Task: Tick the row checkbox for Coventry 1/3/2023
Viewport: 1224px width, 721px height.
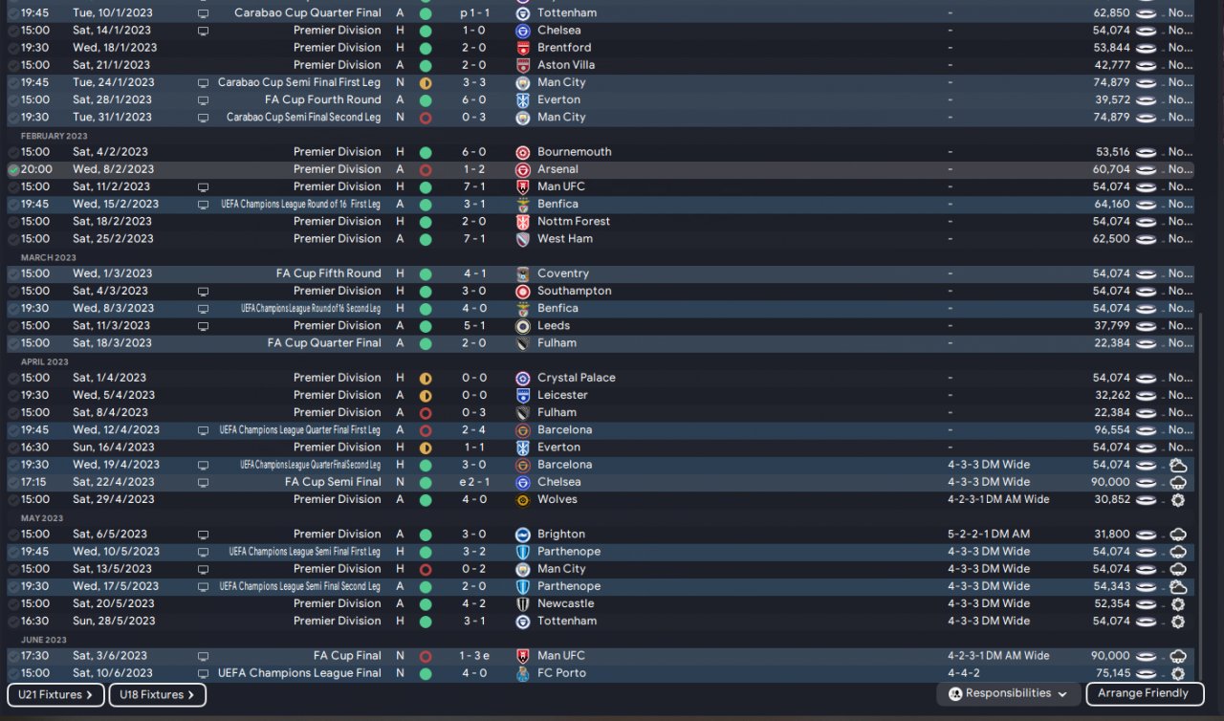Action: click(13, 274)
